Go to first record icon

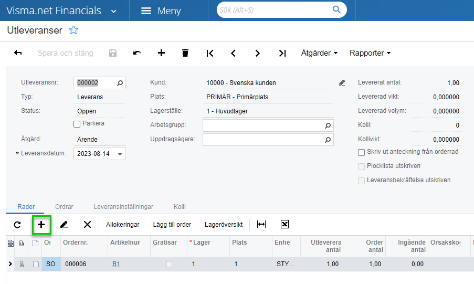tap(210, 53)
